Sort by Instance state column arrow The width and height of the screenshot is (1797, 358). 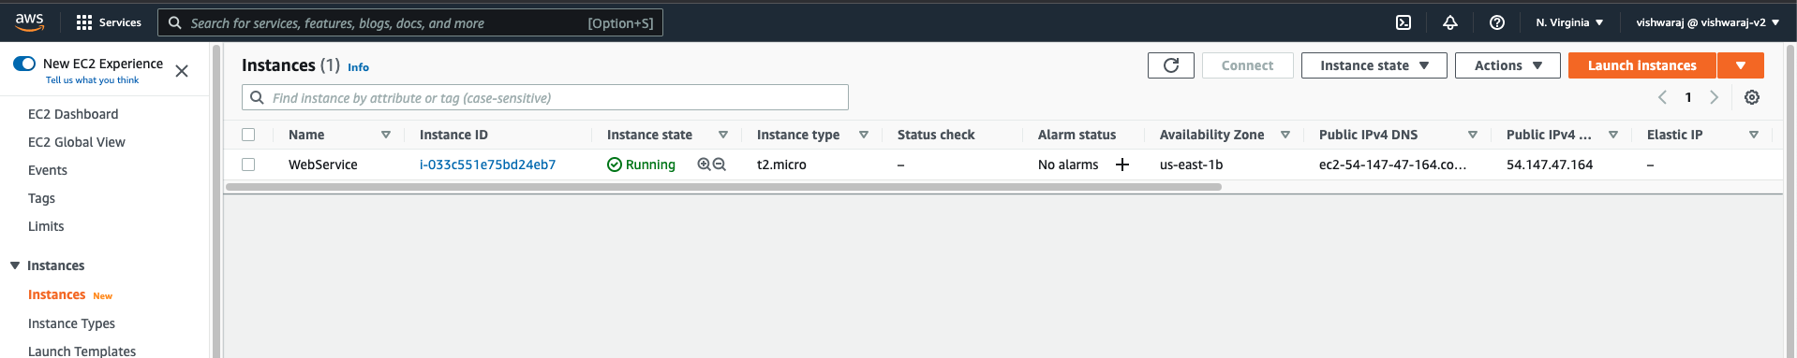coord(723,135)
